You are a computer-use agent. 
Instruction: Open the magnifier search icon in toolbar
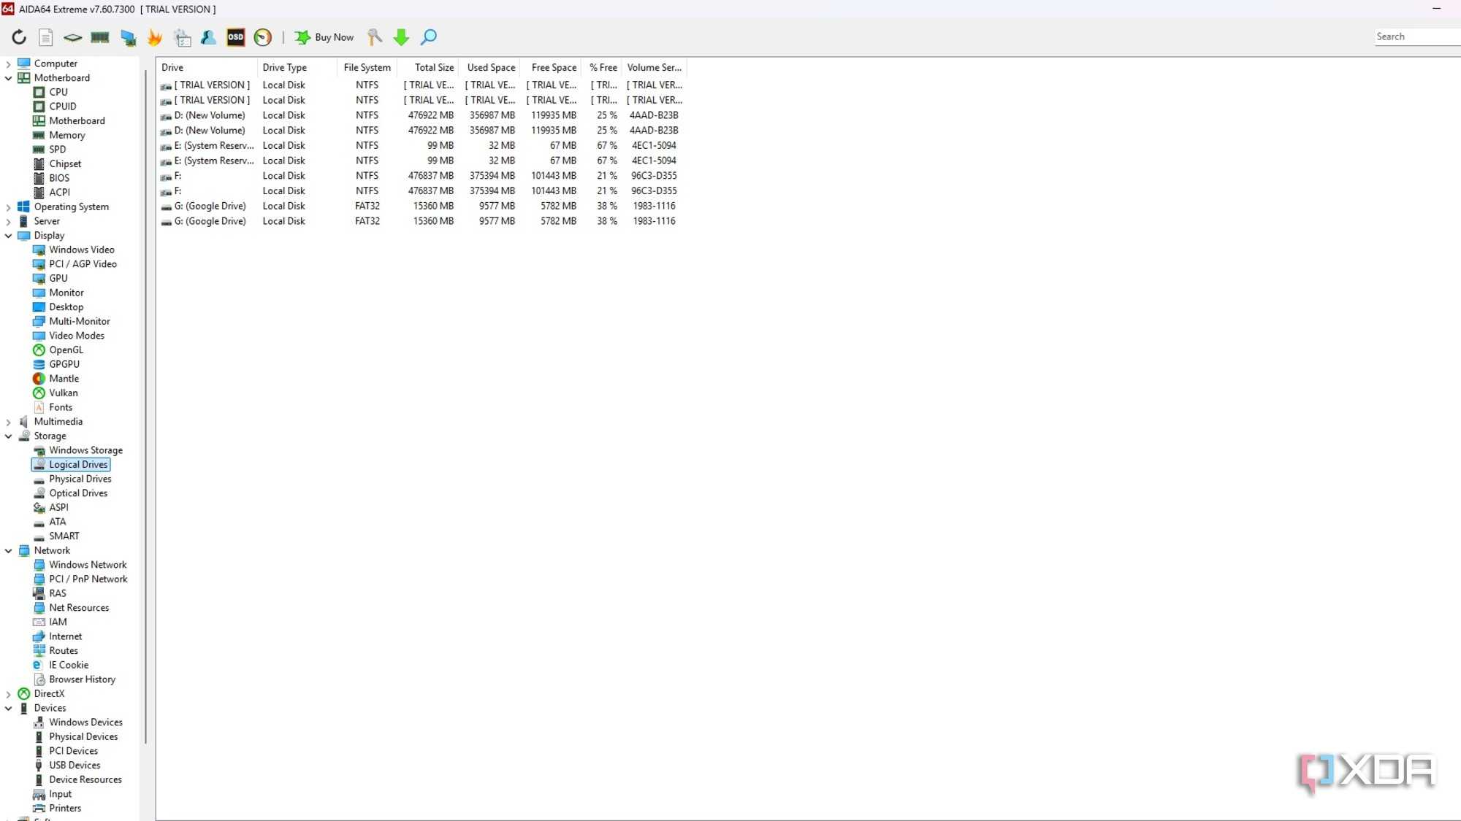click(x=429, y=37)
